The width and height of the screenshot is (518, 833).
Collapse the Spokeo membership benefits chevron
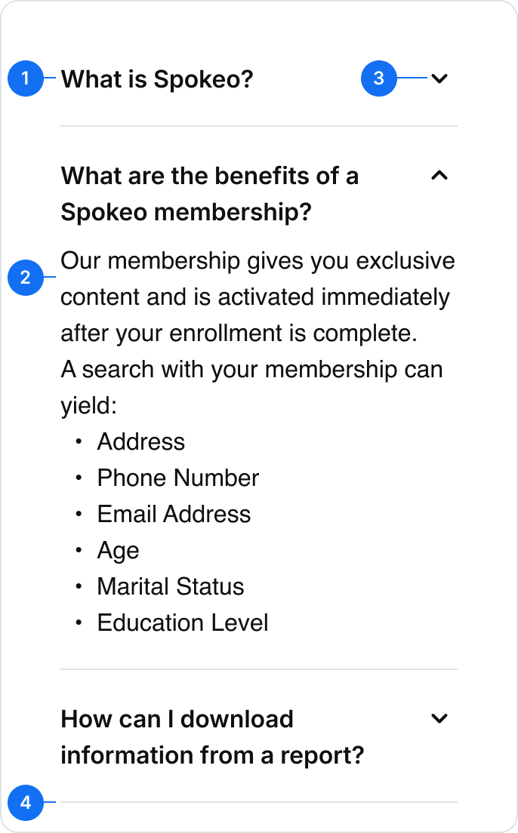coord(439,176)
